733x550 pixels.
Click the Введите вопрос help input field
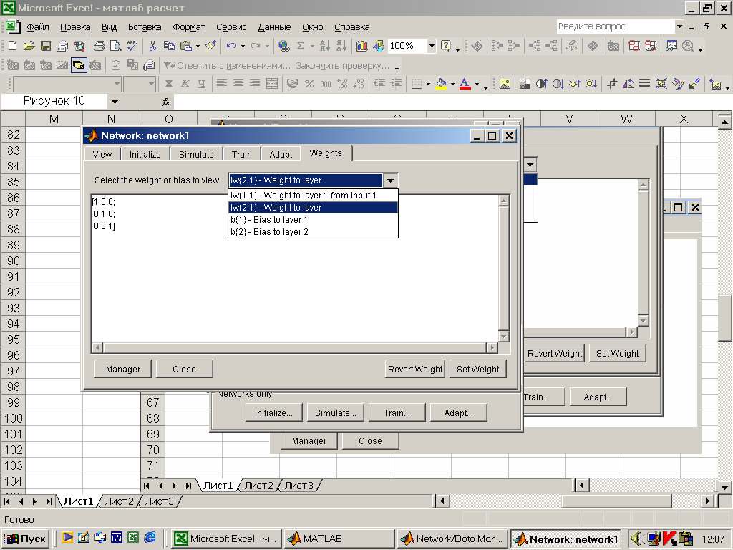coord(616,26)
